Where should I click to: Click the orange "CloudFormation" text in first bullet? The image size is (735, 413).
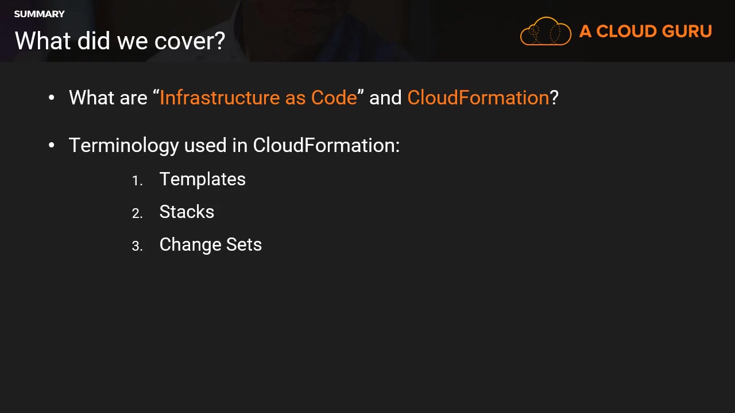coord(478,98)
